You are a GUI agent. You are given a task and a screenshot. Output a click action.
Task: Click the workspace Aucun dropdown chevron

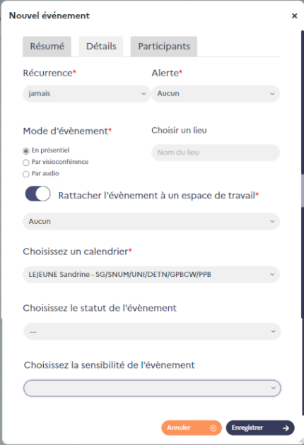tap(272, 221)
